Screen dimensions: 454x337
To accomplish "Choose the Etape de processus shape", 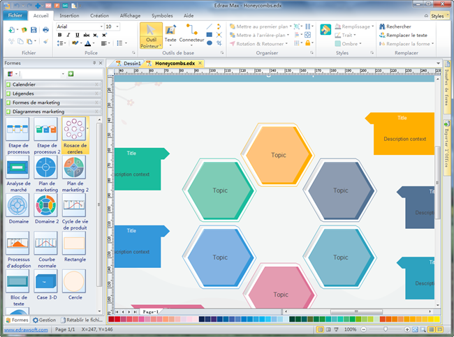I will click(x=18, y=135).
